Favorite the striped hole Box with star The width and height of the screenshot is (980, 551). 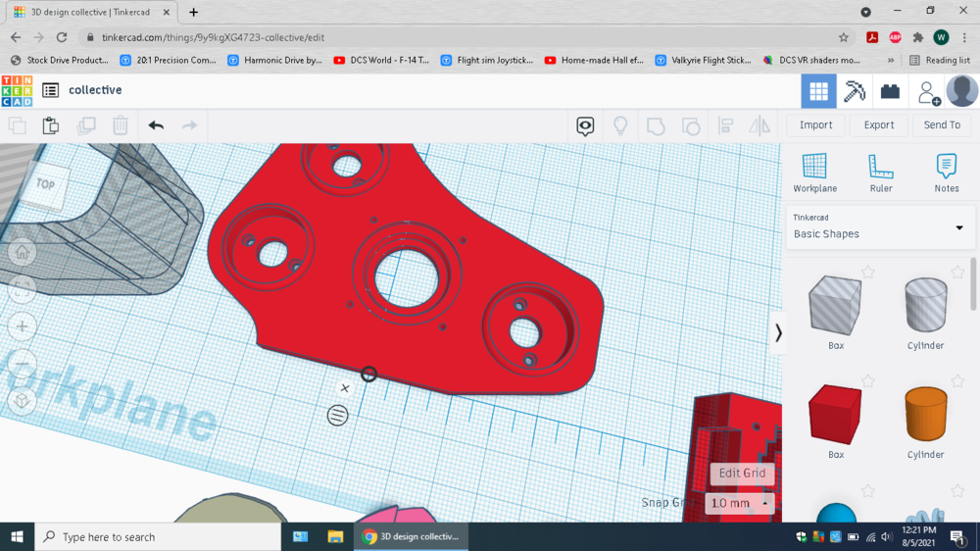pyautogui.click(x=868, y=273)
